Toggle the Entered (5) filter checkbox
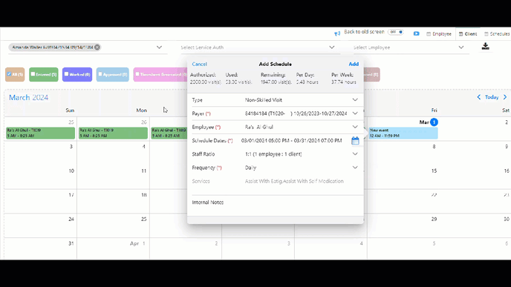The height and width of the screenshot is (287, 511). pyautogui.click(x=33, y=74)
